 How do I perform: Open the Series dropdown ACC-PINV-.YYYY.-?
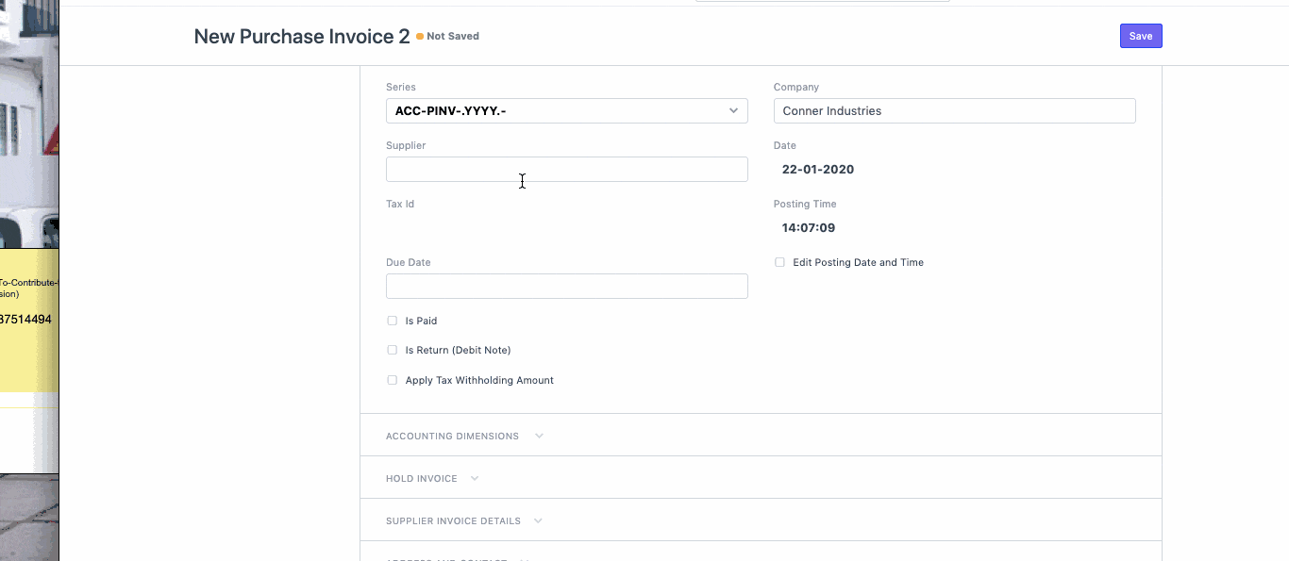[x=566, y=111]
